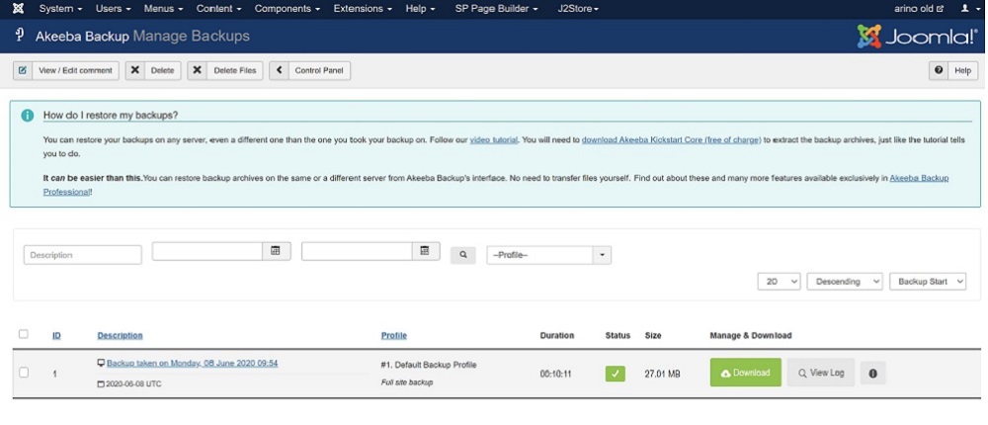Click the 27.01 MB size value

pyautogui.click(x=662, y=374)
